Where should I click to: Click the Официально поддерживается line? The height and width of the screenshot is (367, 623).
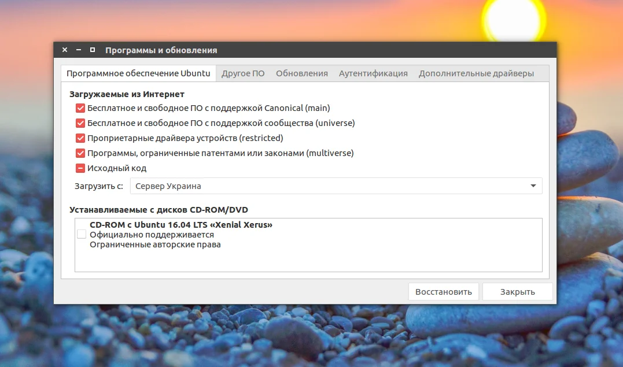pyautogui.click(x=152, y=235)
